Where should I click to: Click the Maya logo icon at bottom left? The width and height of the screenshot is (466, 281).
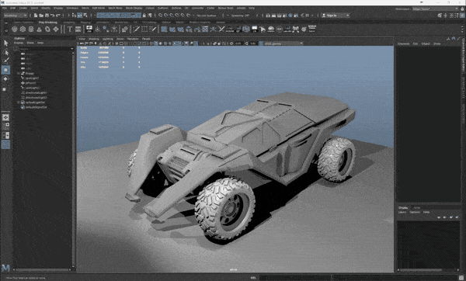(5, 268)
